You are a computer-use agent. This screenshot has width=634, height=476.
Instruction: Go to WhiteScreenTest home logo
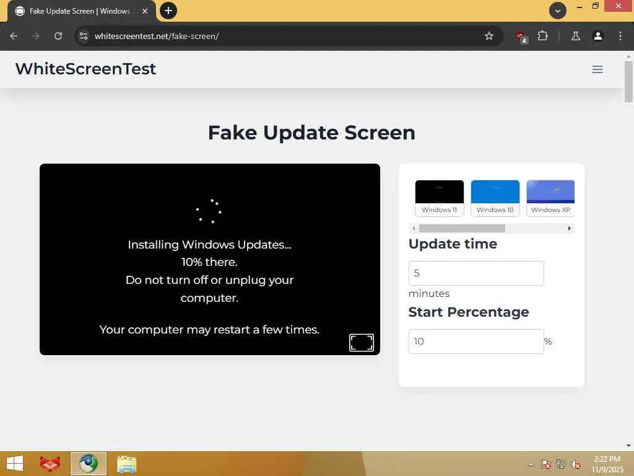[85, 69]
